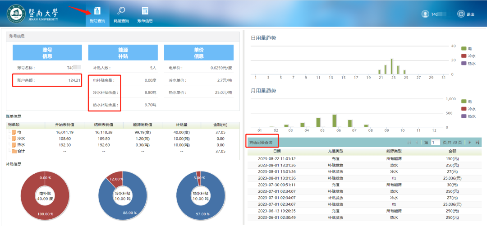Image resolution: width=487 pixels, height=227 pixels.
Task: Click the 退出 logout power icon
Action: tap(461, 14)
